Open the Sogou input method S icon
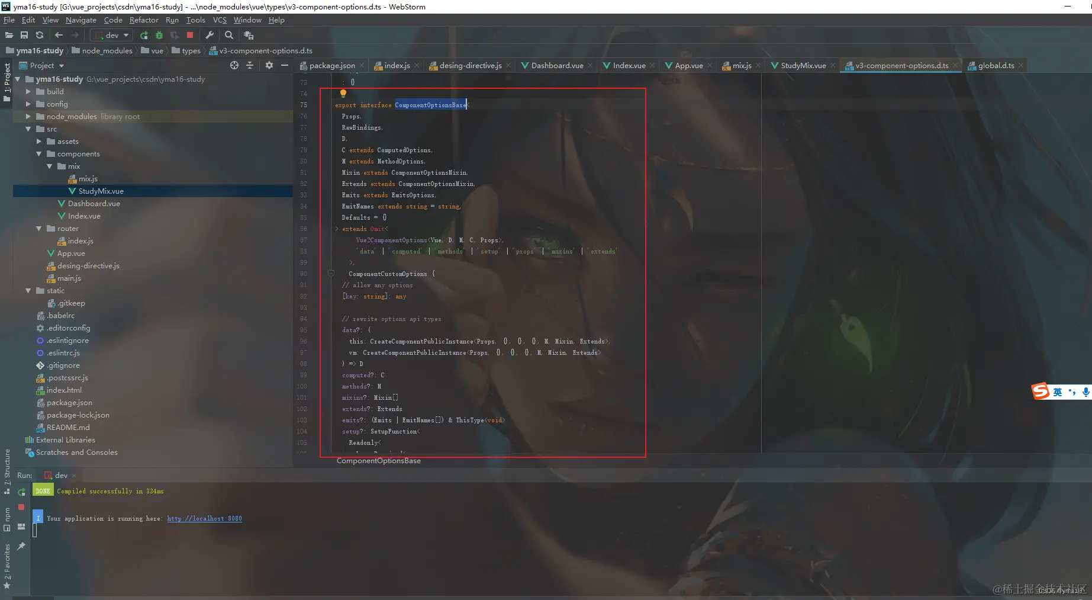 pyautogui.click(x=1040, y=392)
